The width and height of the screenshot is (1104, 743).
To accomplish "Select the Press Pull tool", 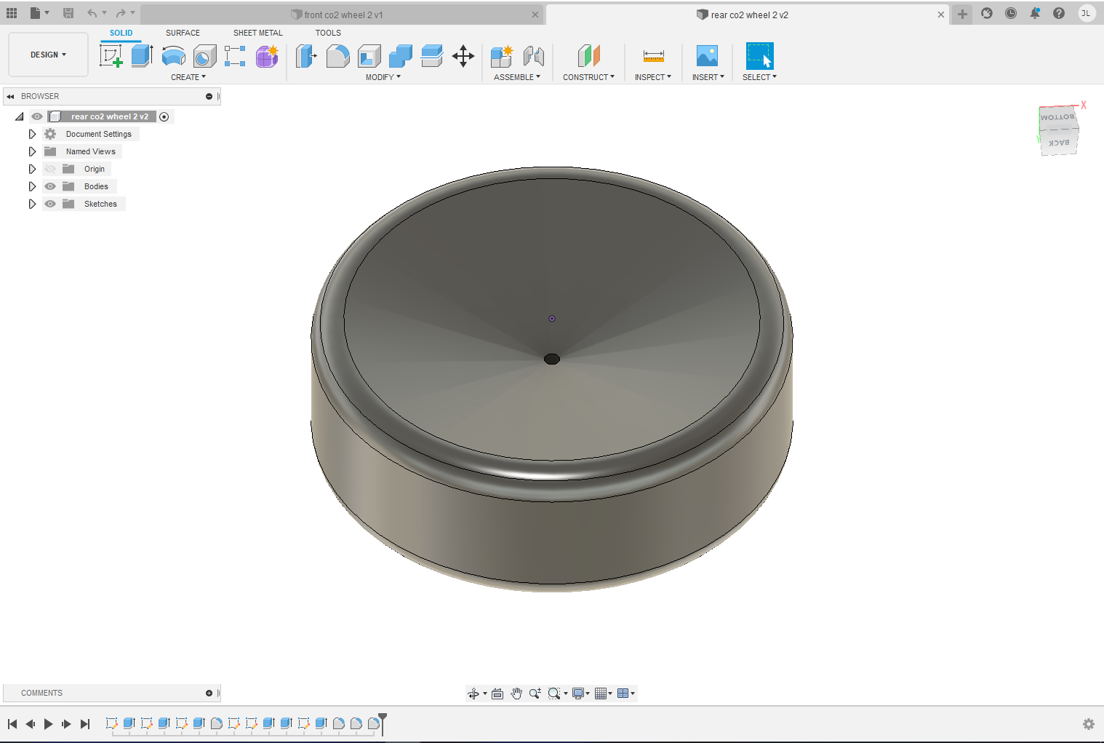I will (306, 56).
